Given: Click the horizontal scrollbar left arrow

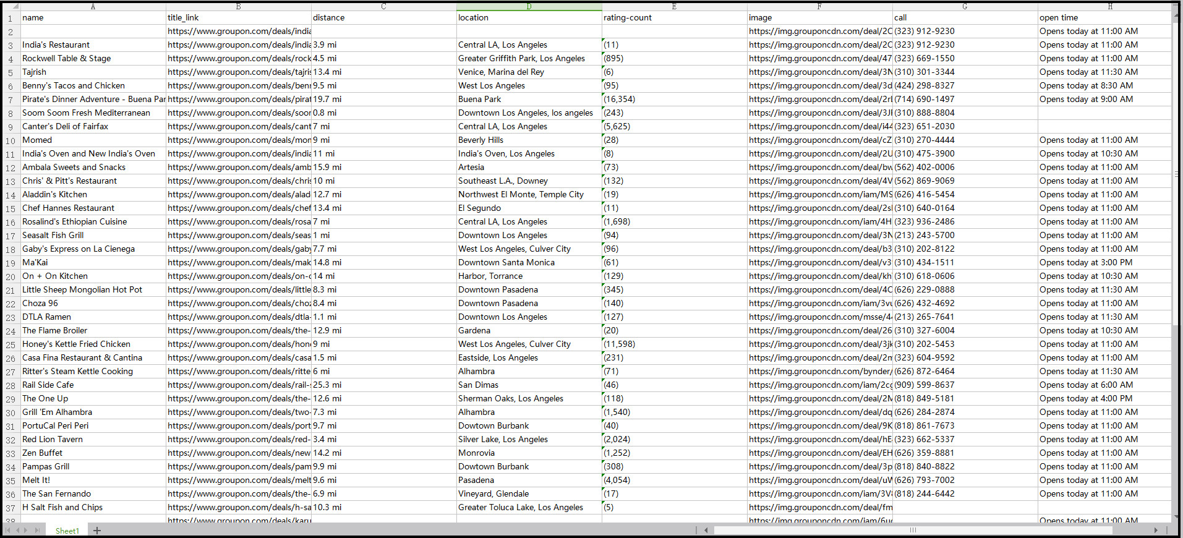Looking at the screenshot, I should 706,530.
